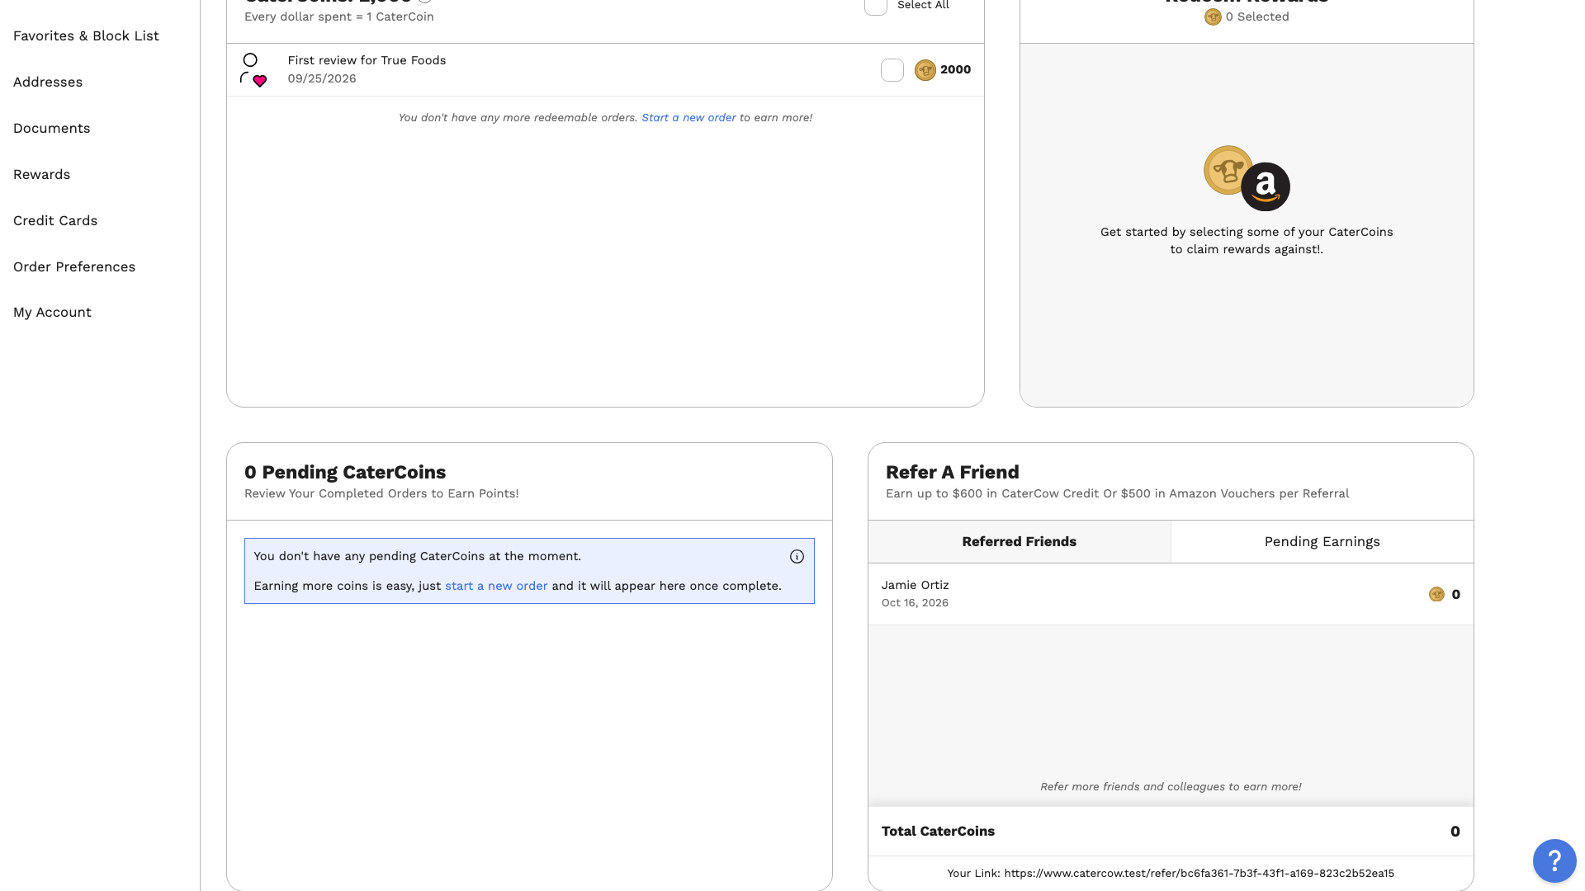The height and width of the screenshot is (891, 1585).
Task: Check the First review for True Foods checkbox
Action: 892,70
